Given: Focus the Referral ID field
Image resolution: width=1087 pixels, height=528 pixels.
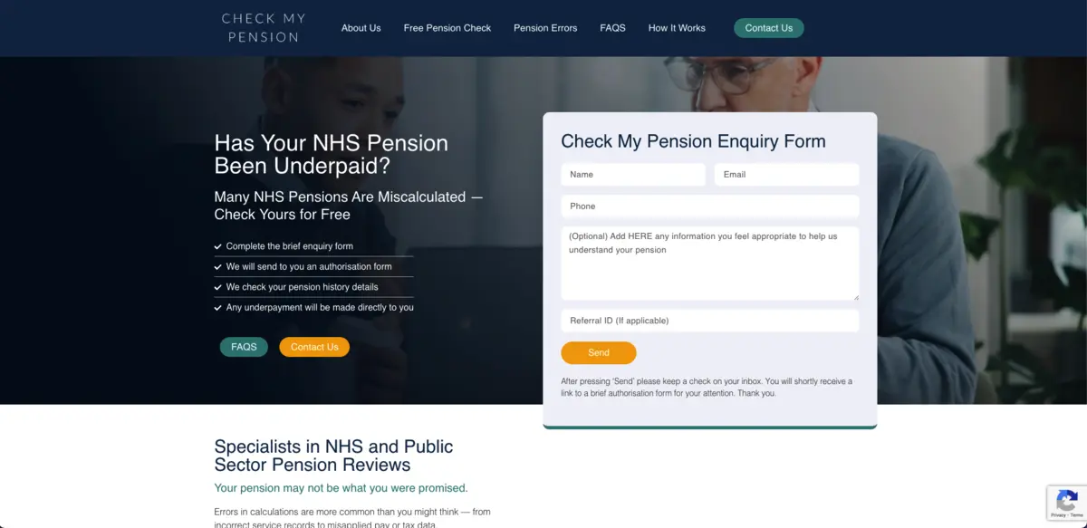Looking at the screenshot, I should 709,321.
